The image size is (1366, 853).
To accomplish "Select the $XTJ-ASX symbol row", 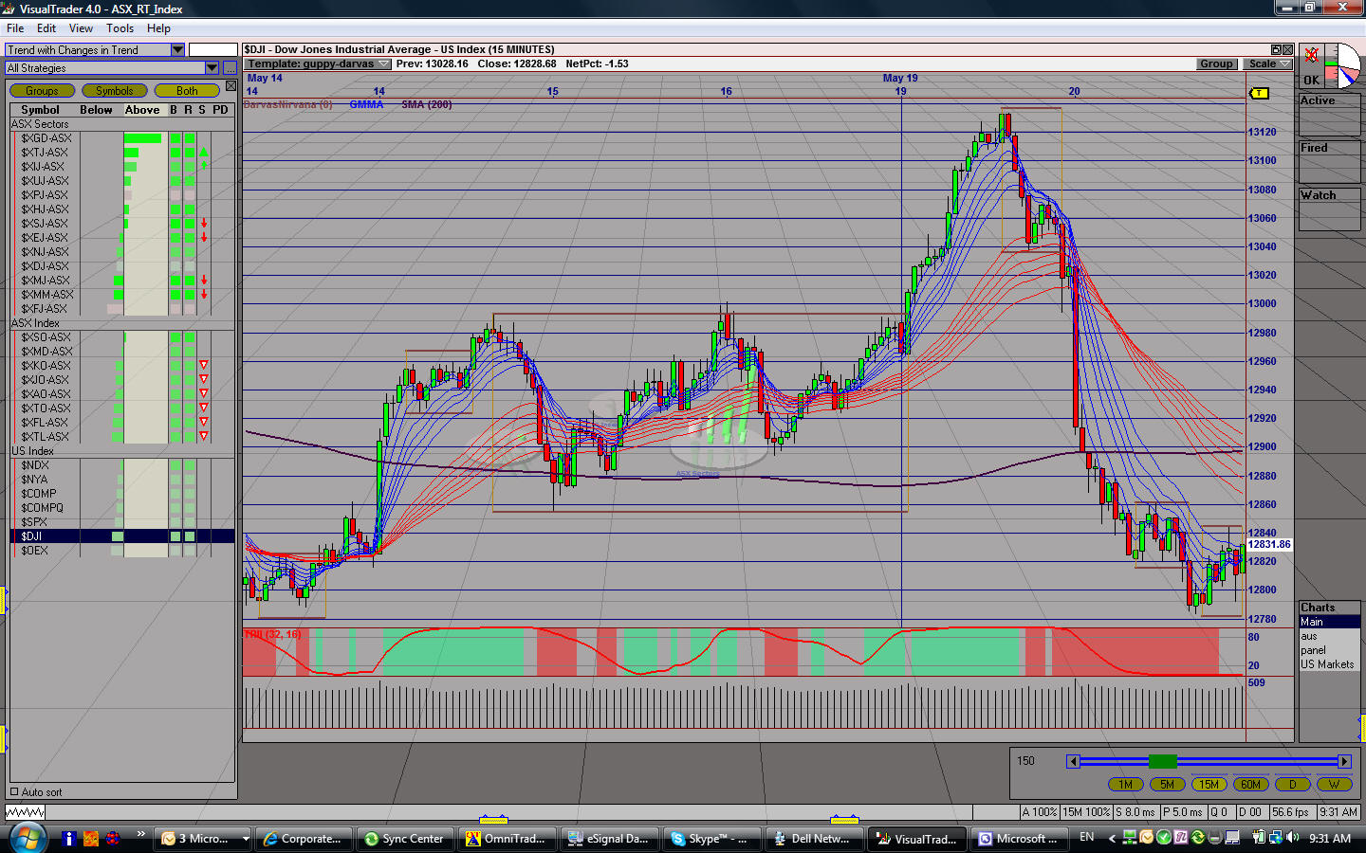I will click(121, 153).
